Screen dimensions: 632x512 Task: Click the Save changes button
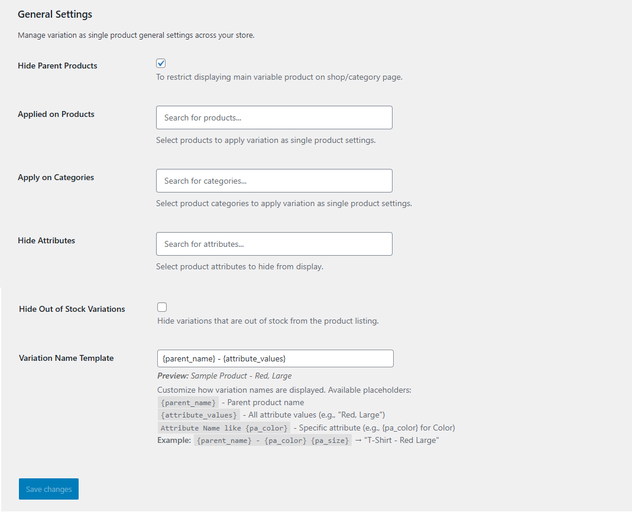pos(48,489)
